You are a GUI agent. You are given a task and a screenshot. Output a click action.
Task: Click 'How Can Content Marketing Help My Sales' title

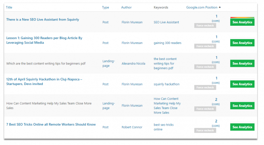pyautogui.click(x=49, y=106)
